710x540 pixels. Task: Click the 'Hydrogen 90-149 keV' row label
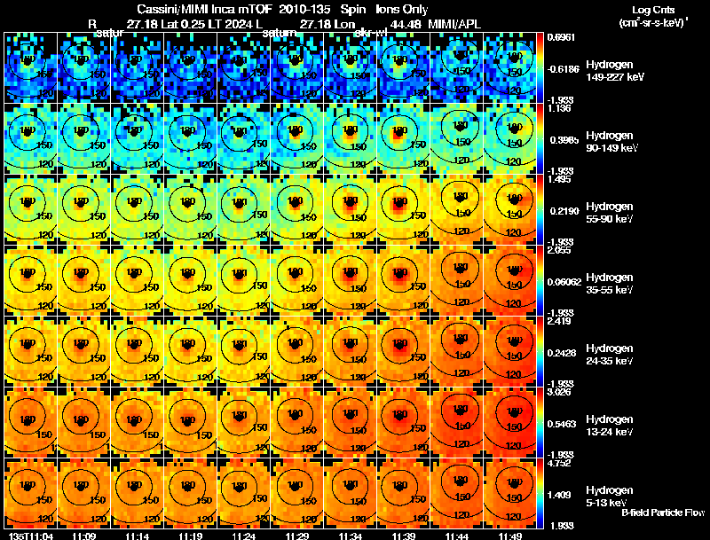point(612,142)
